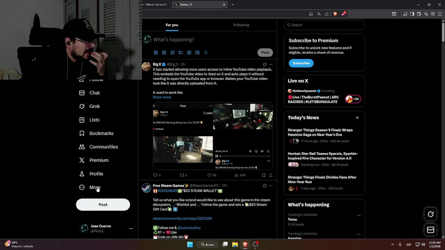Select Watch Live on Kick browser tab
The image size is (445, 250).
pyautogui.click(x=155, y=5)
